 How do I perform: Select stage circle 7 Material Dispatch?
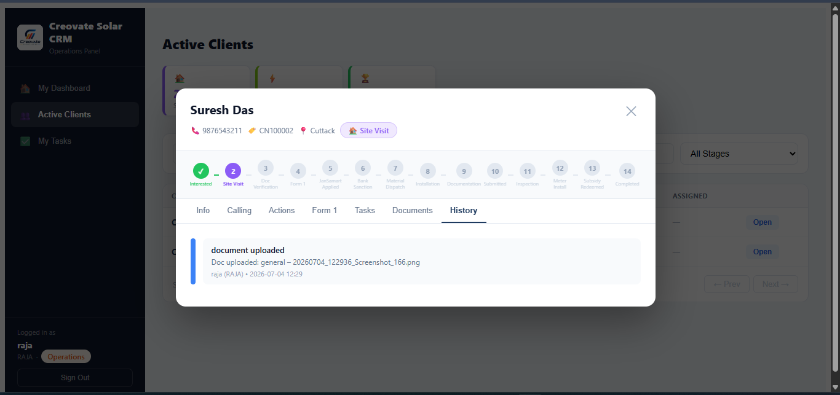395,168
